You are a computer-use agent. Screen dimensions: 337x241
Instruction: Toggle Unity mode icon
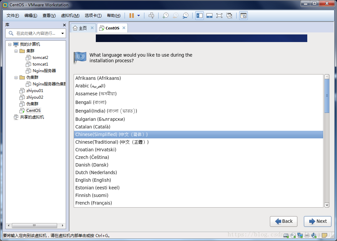pyautogui.click(x=229, y=16)
